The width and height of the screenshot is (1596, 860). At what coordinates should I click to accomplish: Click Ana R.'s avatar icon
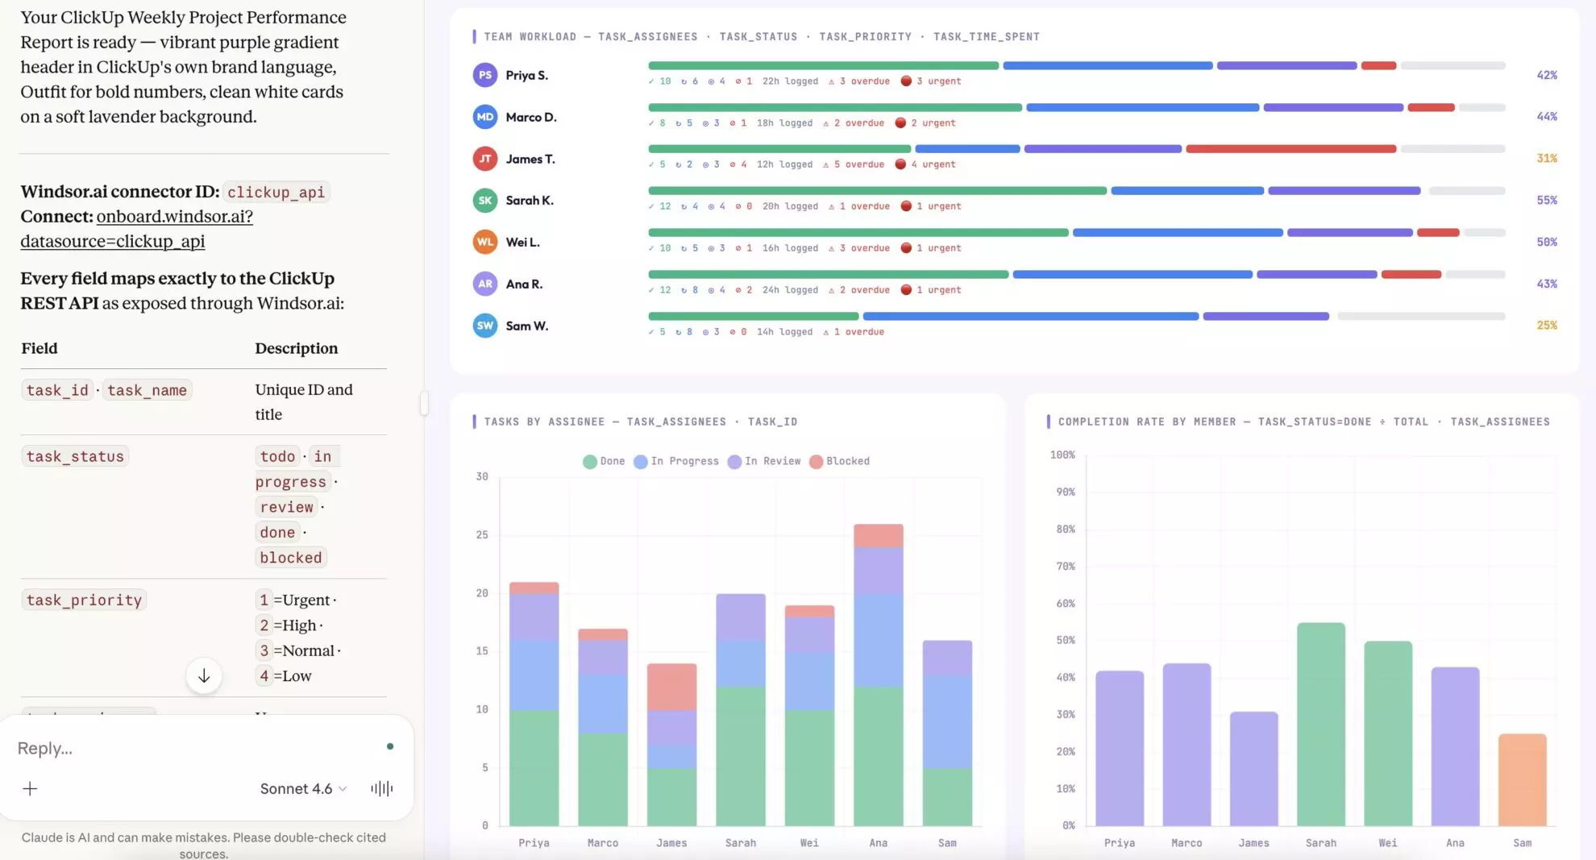click(484, 284)
